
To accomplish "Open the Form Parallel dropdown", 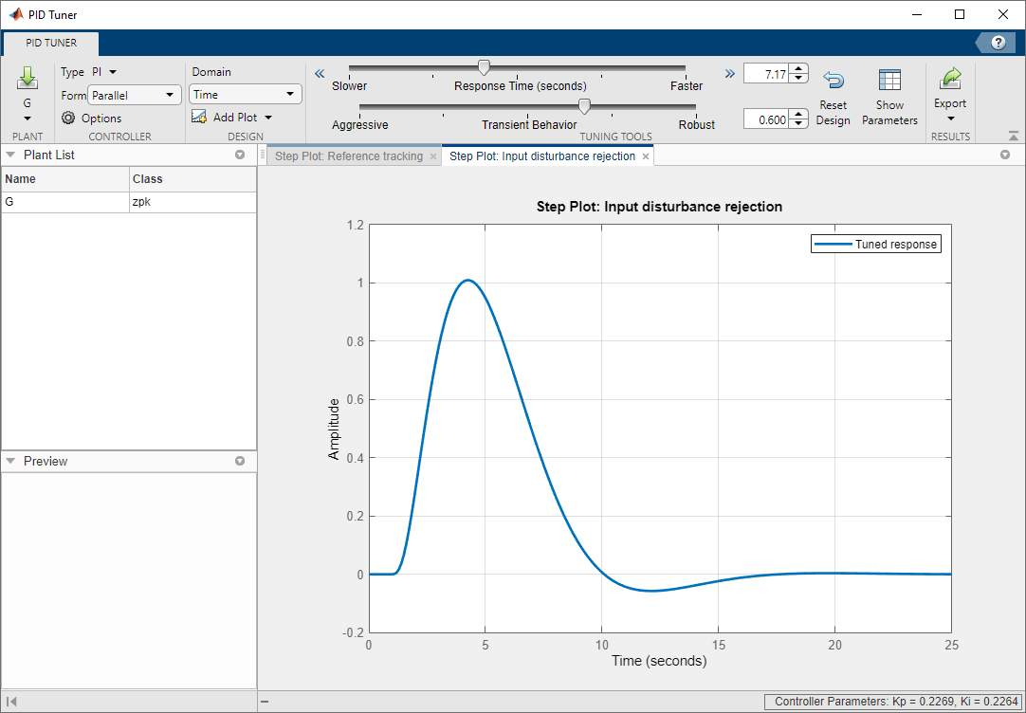I will (134, 95).
